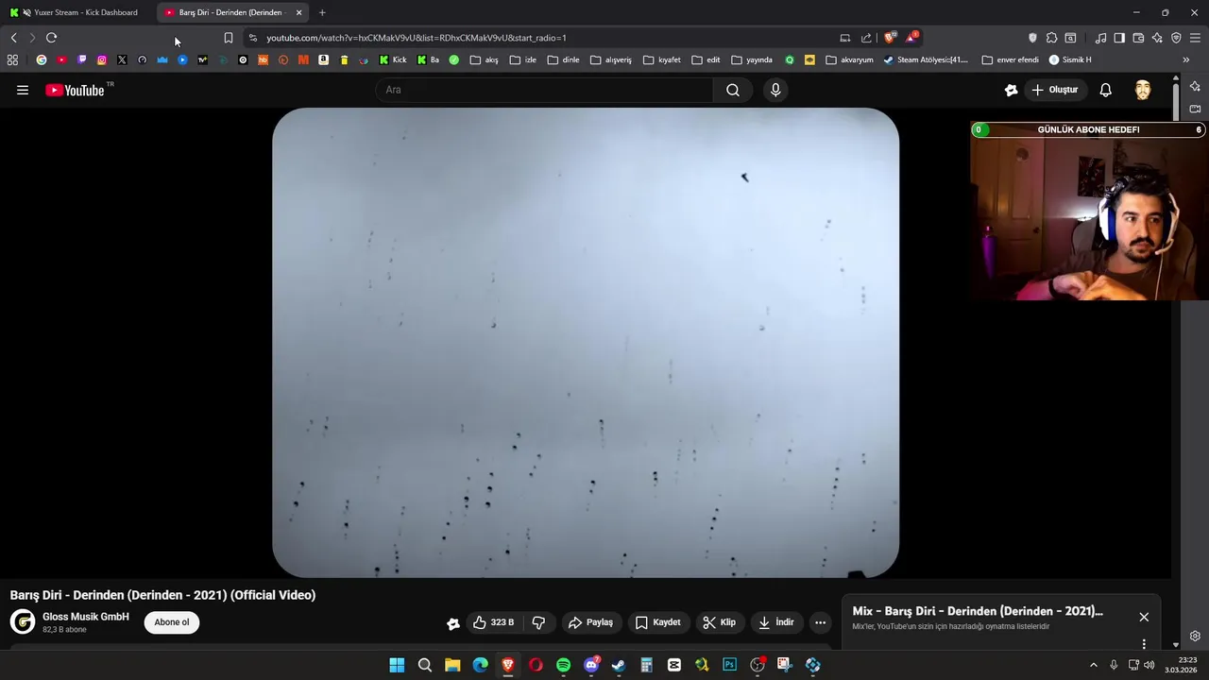1209x680 pixels.
Task: Dislike the Barış Diri video
Action: point(538,622)
